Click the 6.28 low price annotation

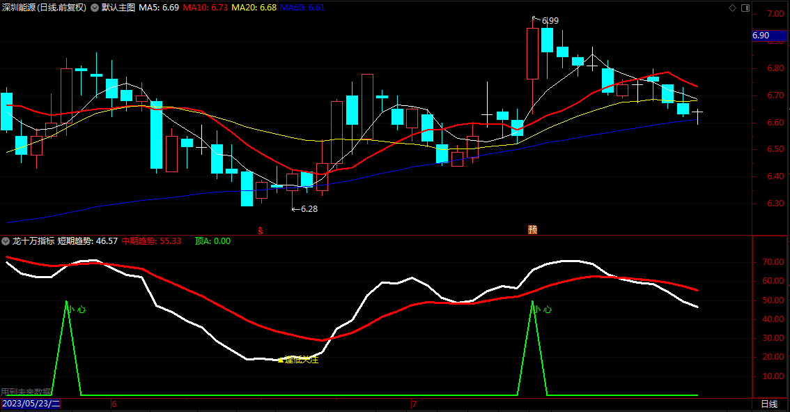[309, 208]
